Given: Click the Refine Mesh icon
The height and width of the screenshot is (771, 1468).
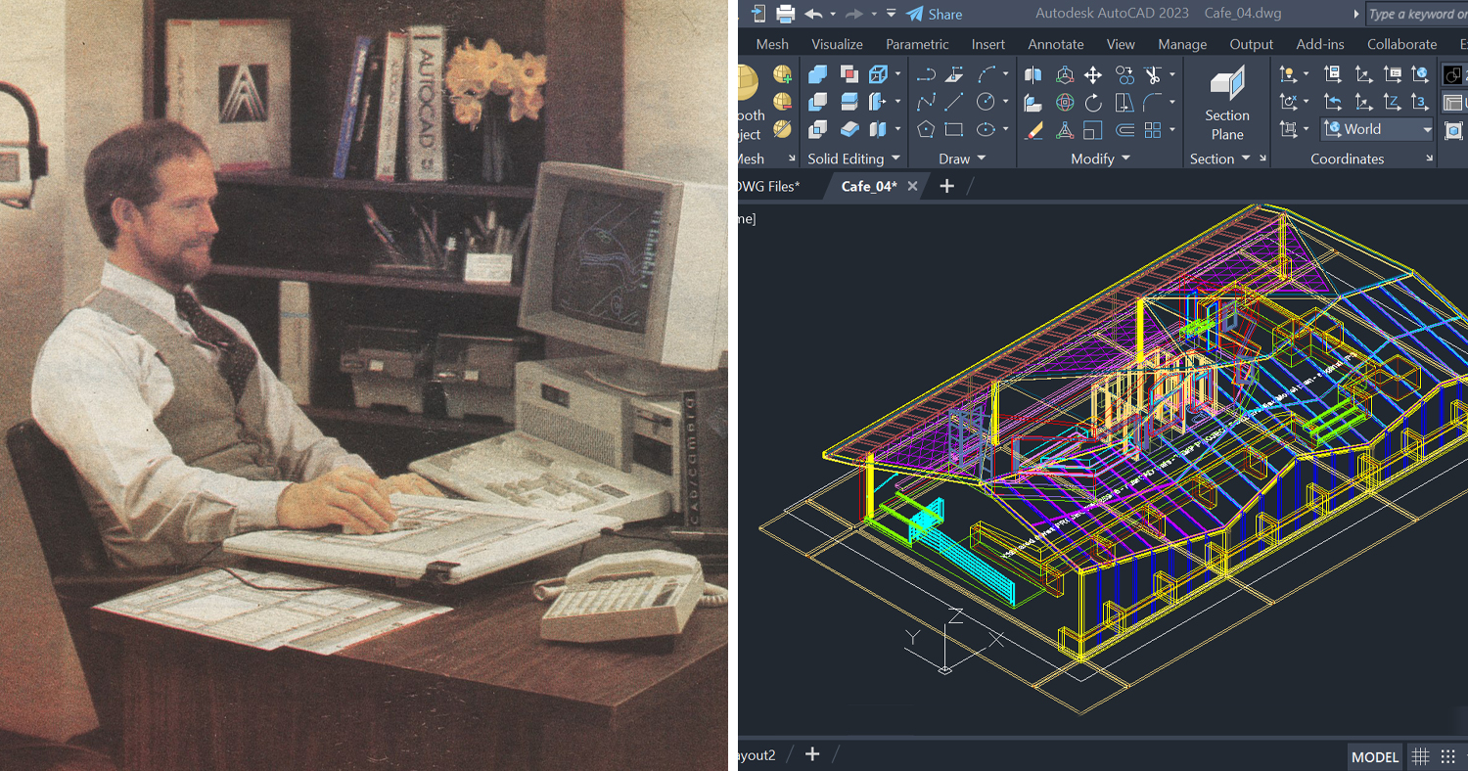Looking at the screenshot, I should 782,129.
